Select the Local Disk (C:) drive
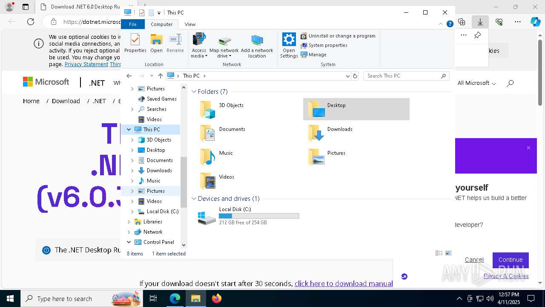545x307 pixels. click(x=249, y=216)
